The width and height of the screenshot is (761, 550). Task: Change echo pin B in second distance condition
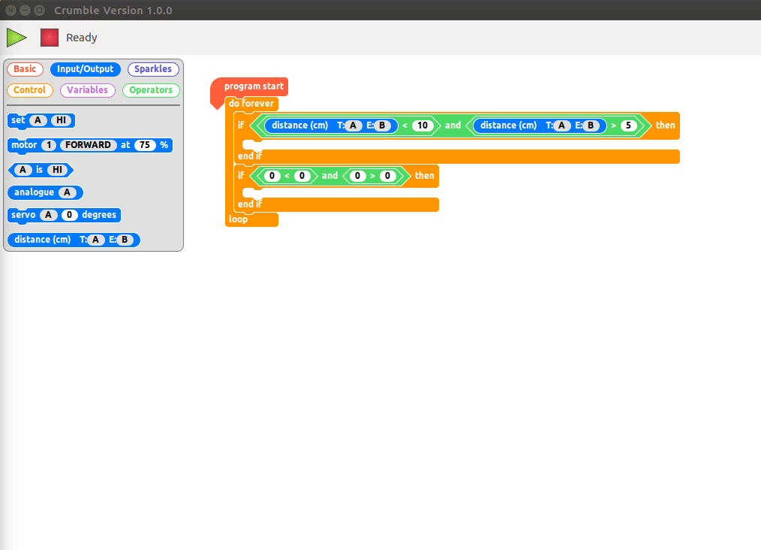(591, 125)
